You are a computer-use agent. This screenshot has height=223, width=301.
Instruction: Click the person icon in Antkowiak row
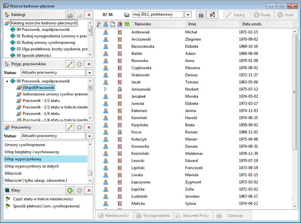105,32
